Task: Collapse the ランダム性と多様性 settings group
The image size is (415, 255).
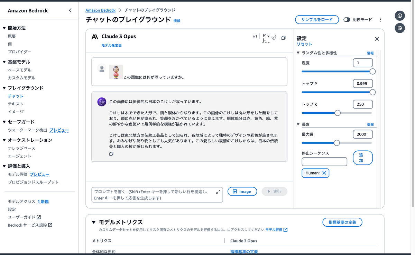Action: [298, 53]
